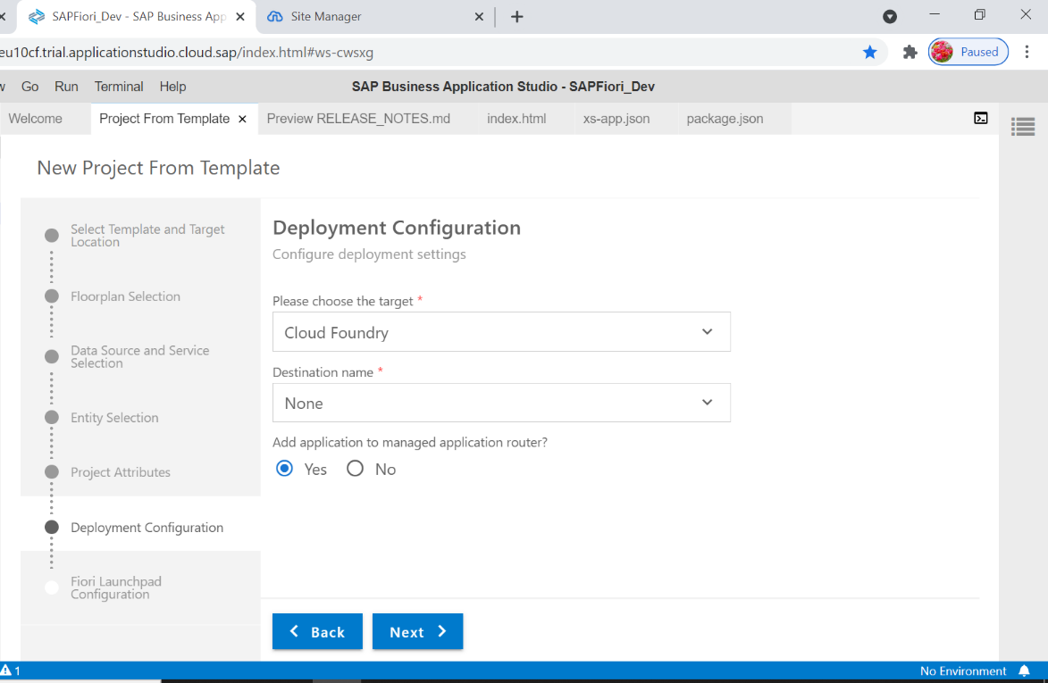Go to Select Template and Target Location step

click(x=147, y=236)
